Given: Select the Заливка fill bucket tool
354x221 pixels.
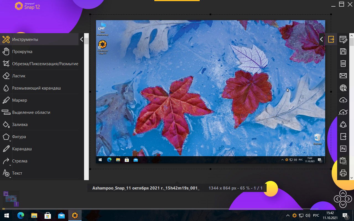Looking at the screenshot, I should pyautogui.click(x=39, y=124).
